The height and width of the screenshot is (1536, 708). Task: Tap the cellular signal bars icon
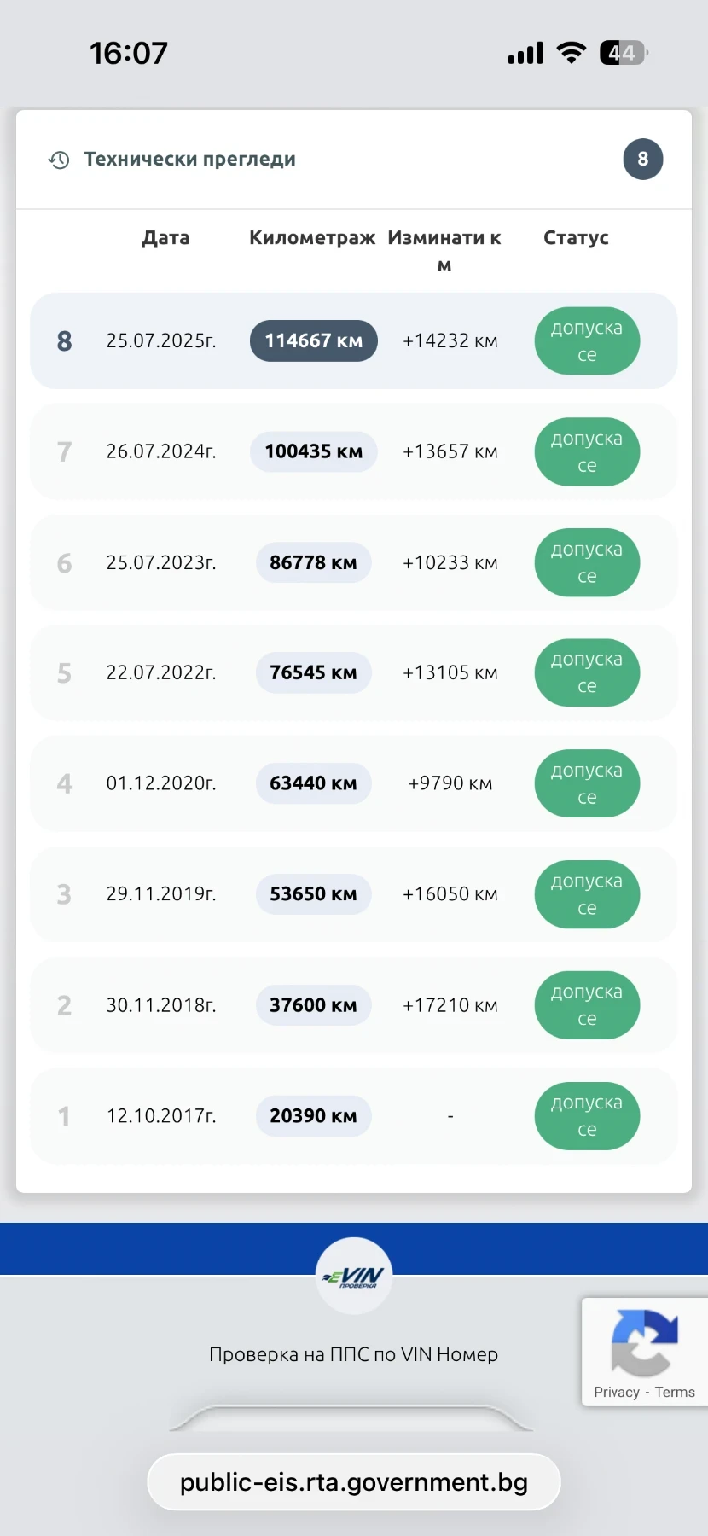pos(525,54)
